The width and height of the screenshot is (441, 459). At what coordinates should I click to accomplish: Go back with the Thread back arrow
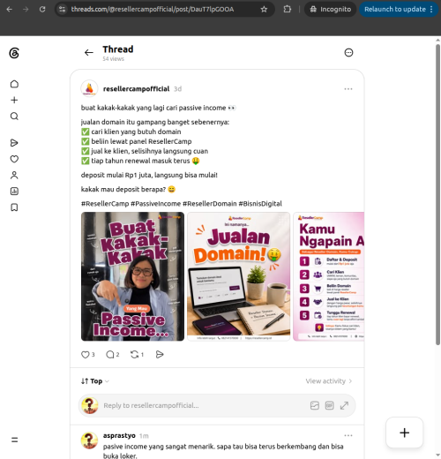click(89, 53)
